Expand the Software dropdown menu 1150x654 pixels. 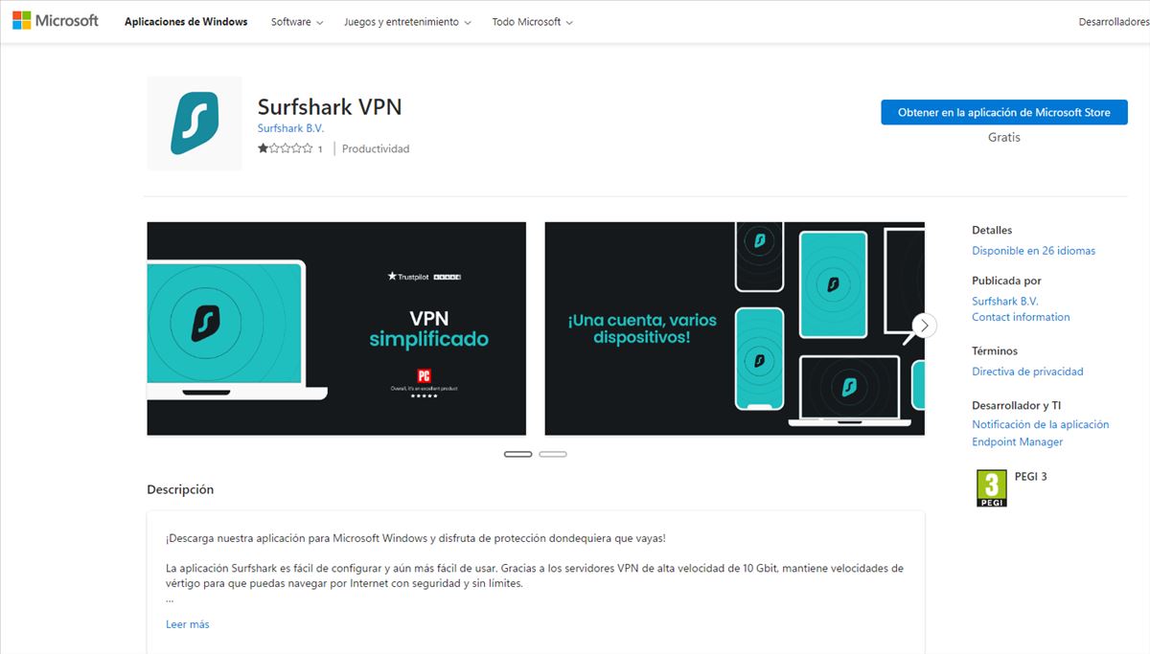(x=297, y=22)
